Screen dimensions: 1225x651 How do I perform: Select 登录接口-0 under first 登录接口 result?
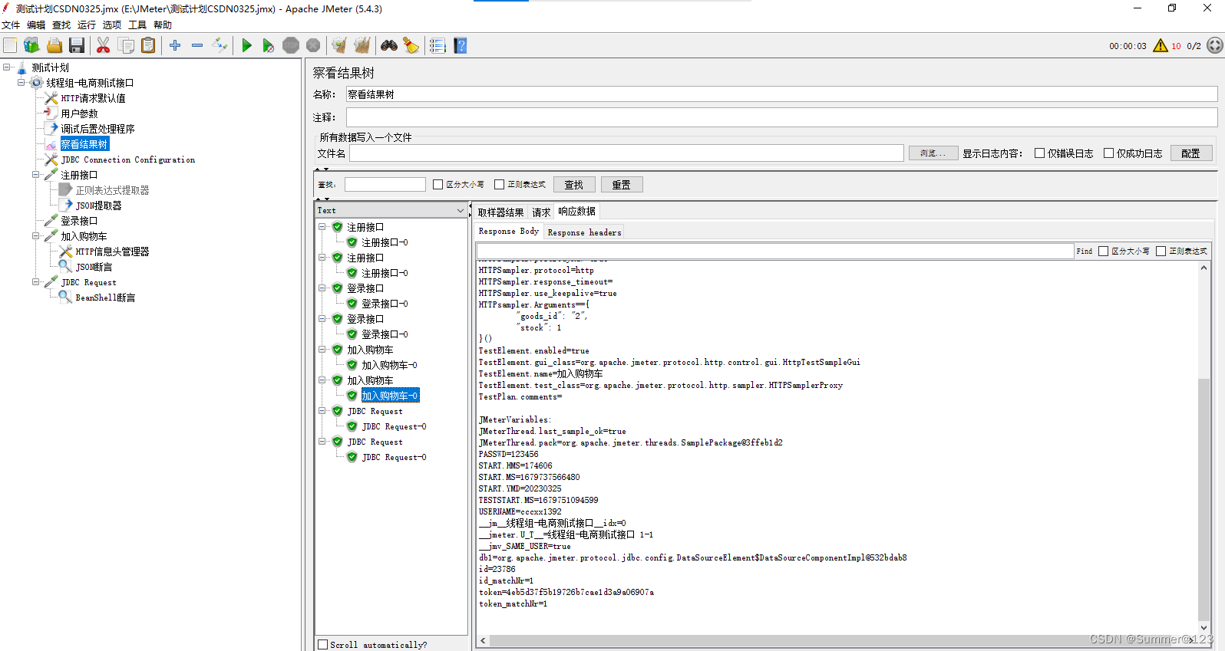pos(385,304)
